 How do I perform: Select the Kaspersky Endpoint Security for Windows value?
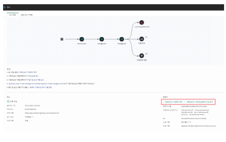click(x=198, y=126)
